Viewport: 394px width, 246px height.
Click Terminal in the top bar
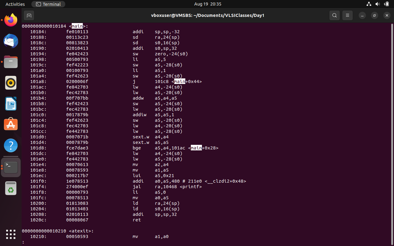tap(48, 4)
